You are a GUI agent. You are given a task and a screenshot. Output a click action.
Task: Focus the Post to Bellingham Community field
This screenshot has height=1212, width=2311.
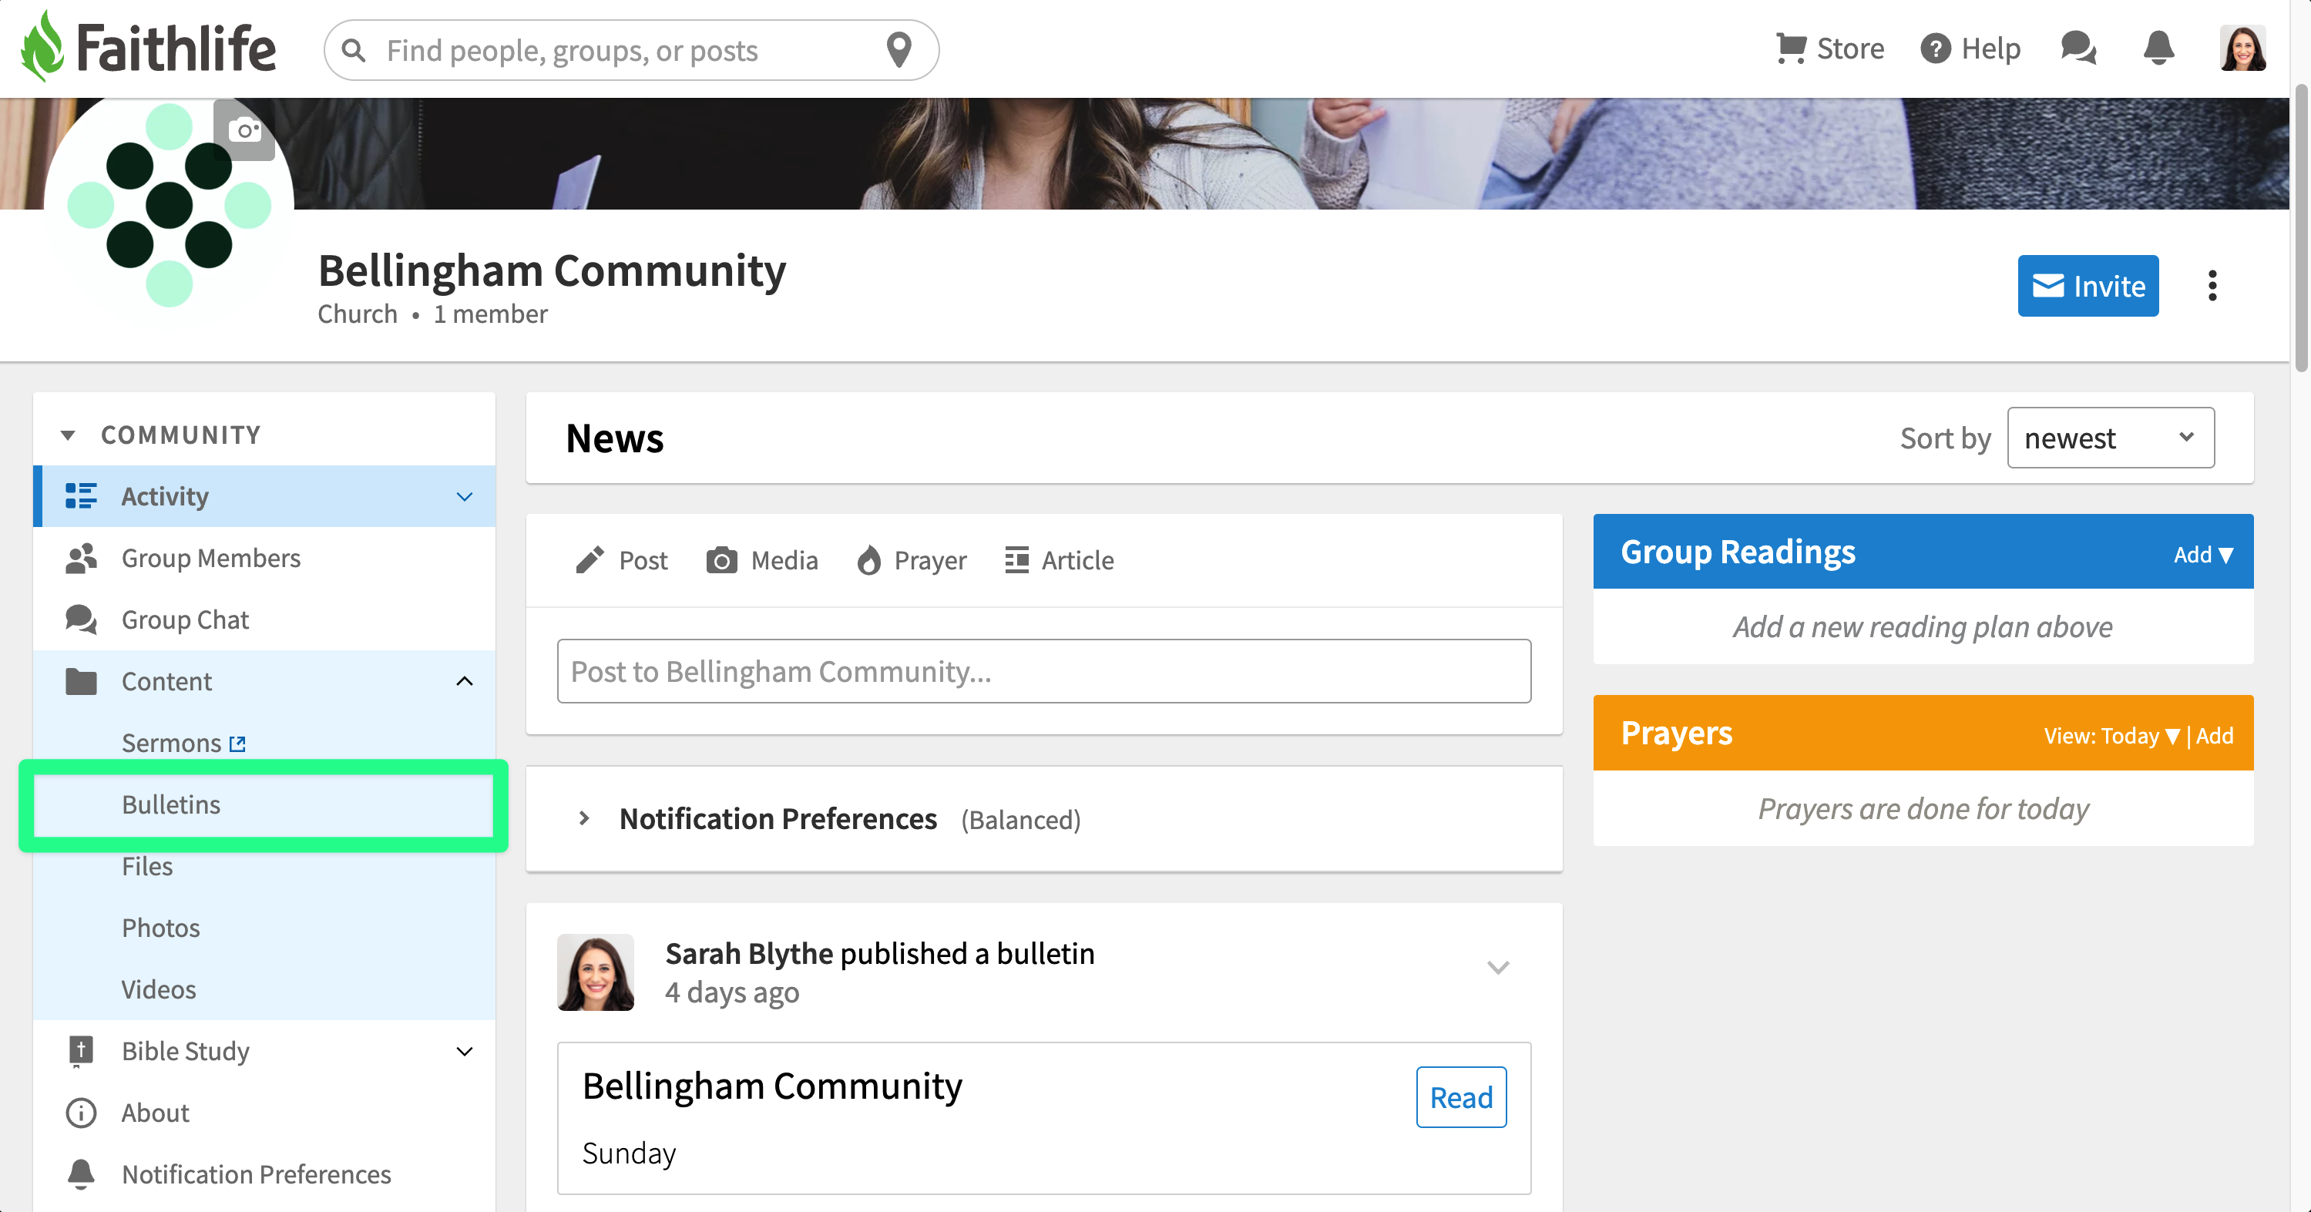(1043, 671)
